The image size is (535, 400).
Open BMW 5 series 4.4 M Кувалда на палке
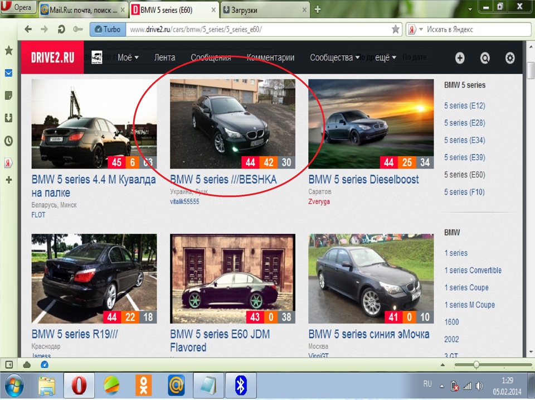click(94, 186)
